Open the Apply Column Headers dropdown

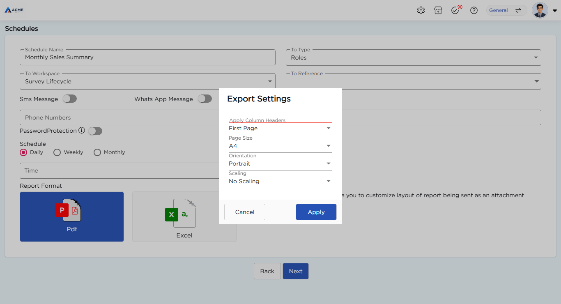(280, 129)
